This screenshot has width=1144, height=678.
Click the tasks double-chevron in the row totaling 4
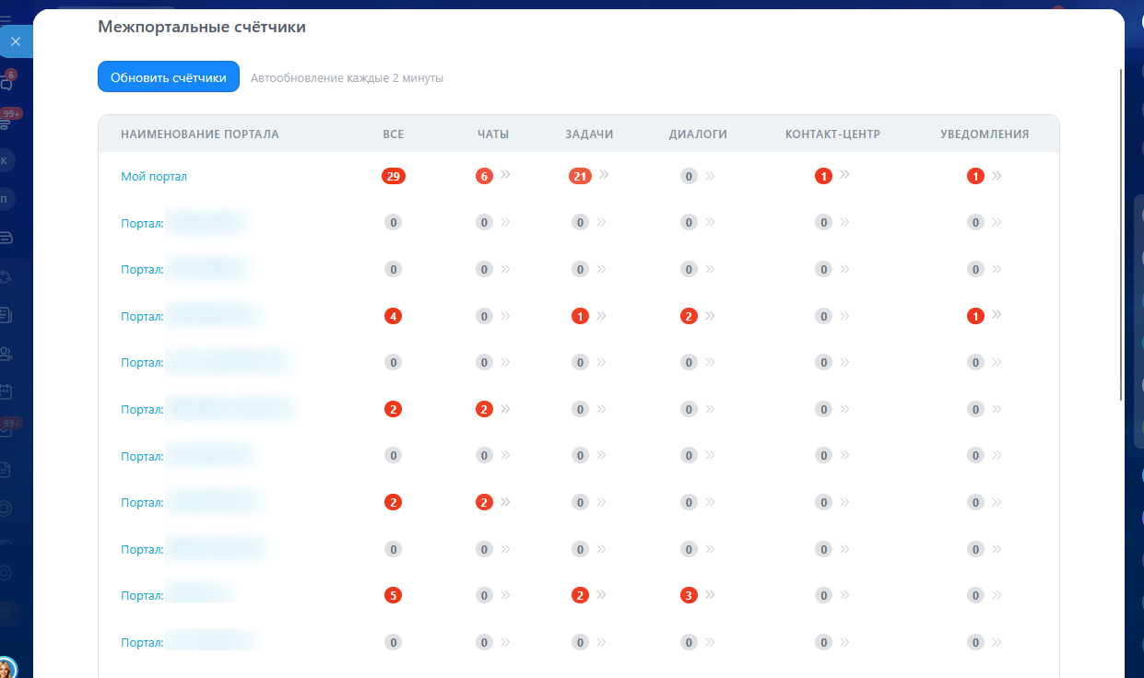tap(601, 315)
